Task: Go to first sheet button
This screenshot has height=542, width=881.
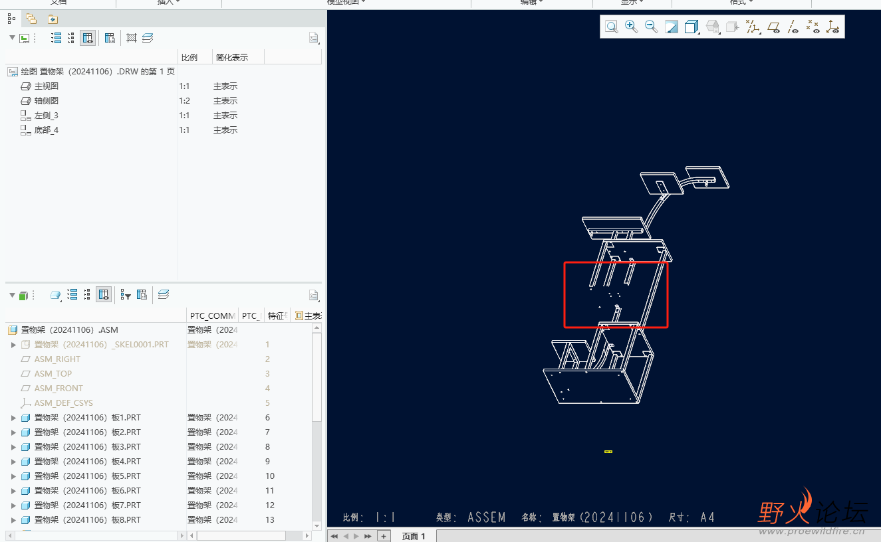Action: pos(334,536)
